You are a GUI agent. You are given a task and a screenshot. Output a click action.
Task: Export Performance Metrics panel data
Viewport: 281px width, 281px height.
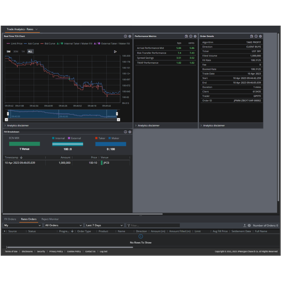187,36
